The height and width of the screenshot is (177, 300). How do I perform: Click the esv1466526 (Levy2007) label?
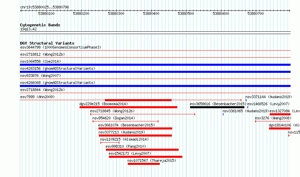point(268,104)
